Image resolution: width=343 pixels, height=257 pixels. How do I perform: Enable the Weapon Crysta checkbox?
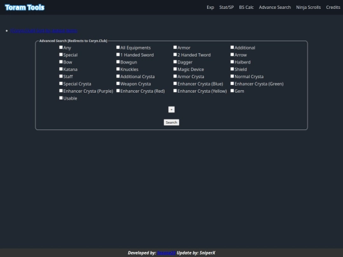[118, 84]
